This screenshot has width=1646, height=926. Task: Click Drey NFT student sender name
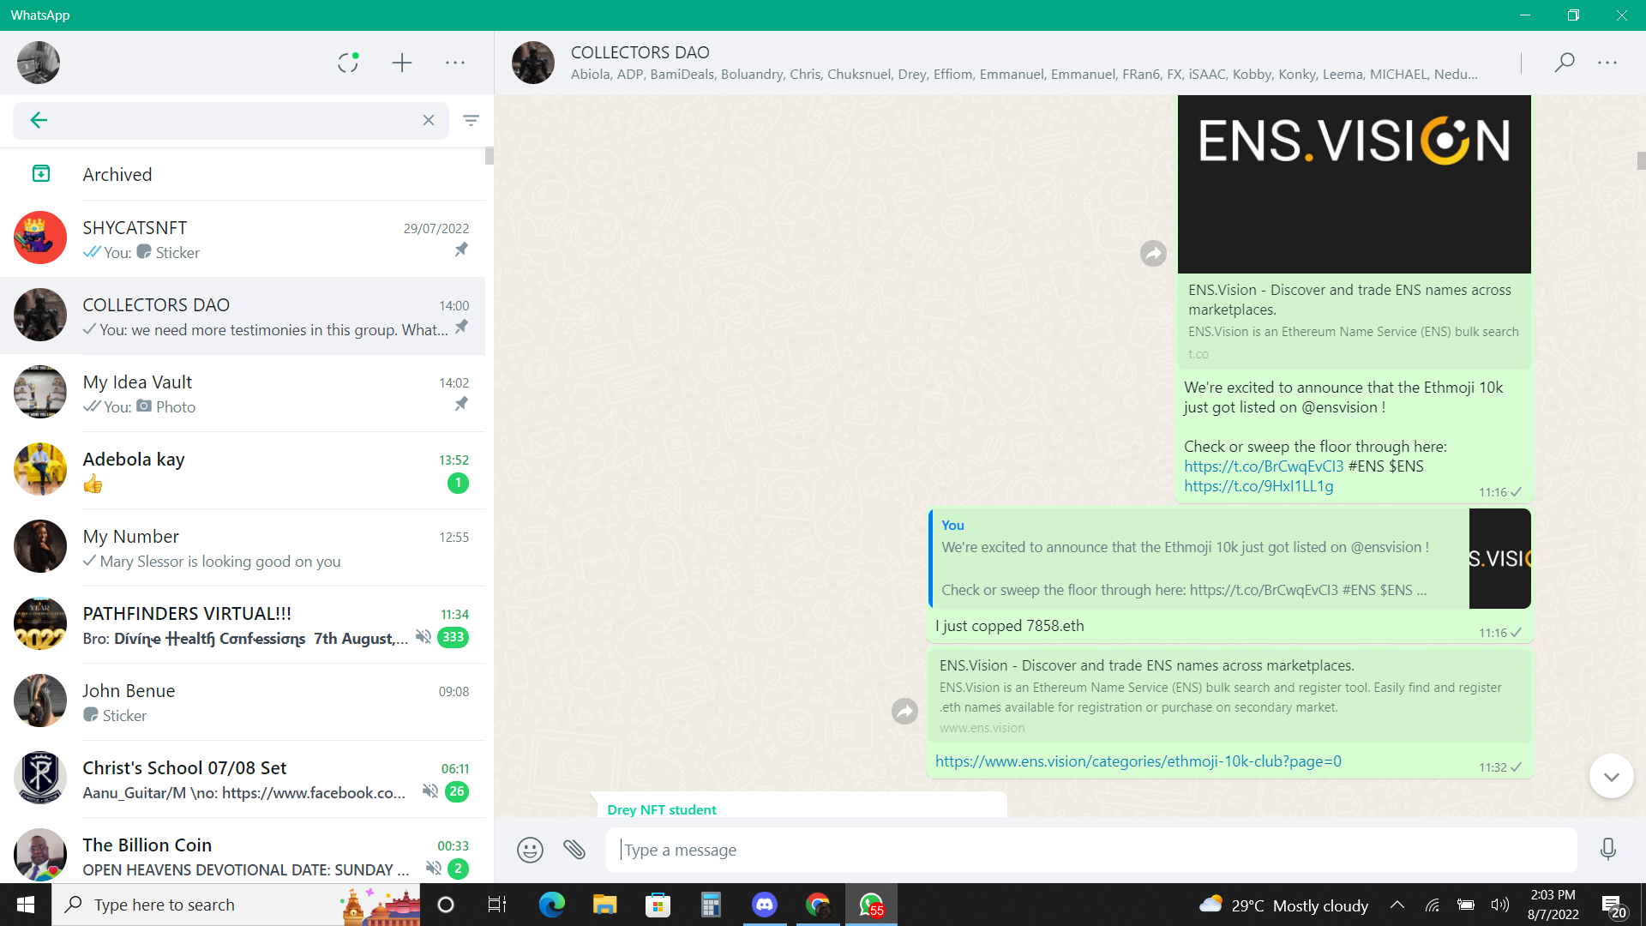click(662, 809)
